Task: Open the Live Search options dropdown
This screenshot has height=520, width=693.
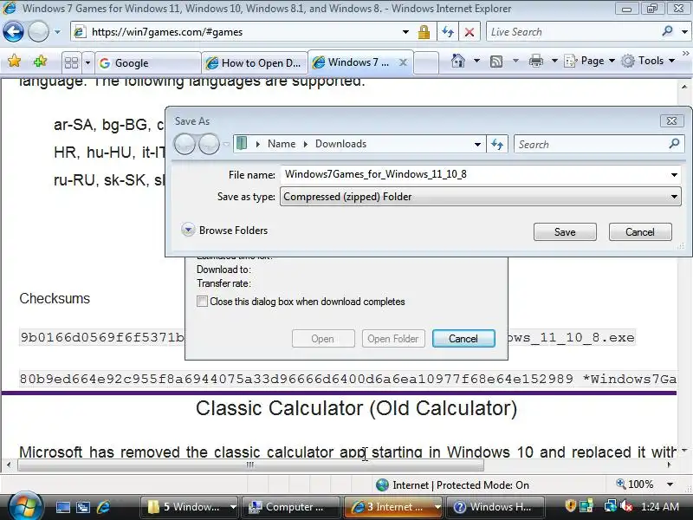Action: tap(684, 32)
